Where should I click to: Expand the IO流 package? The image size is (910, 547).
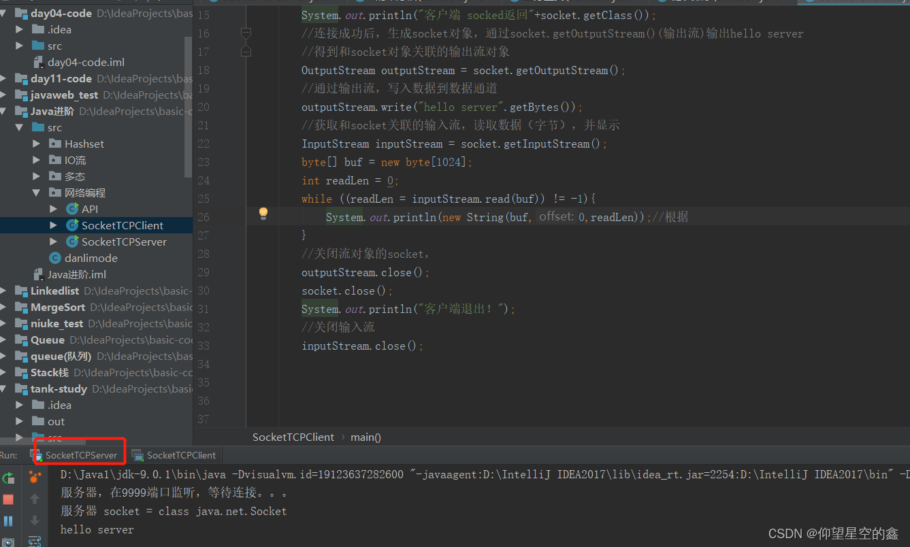[37, 160]
